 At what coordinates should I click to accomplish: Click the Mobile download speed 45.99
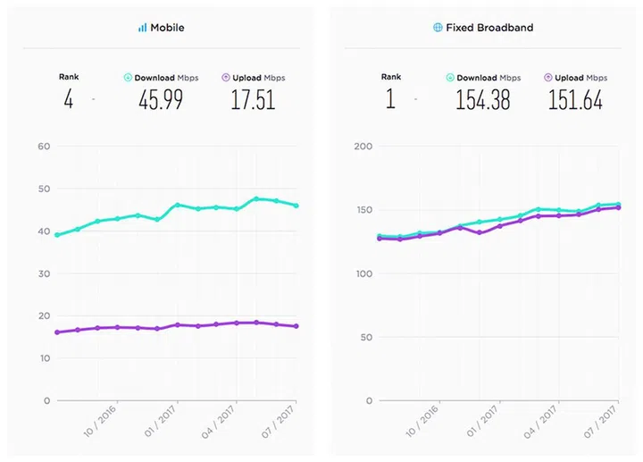[161, 100]
